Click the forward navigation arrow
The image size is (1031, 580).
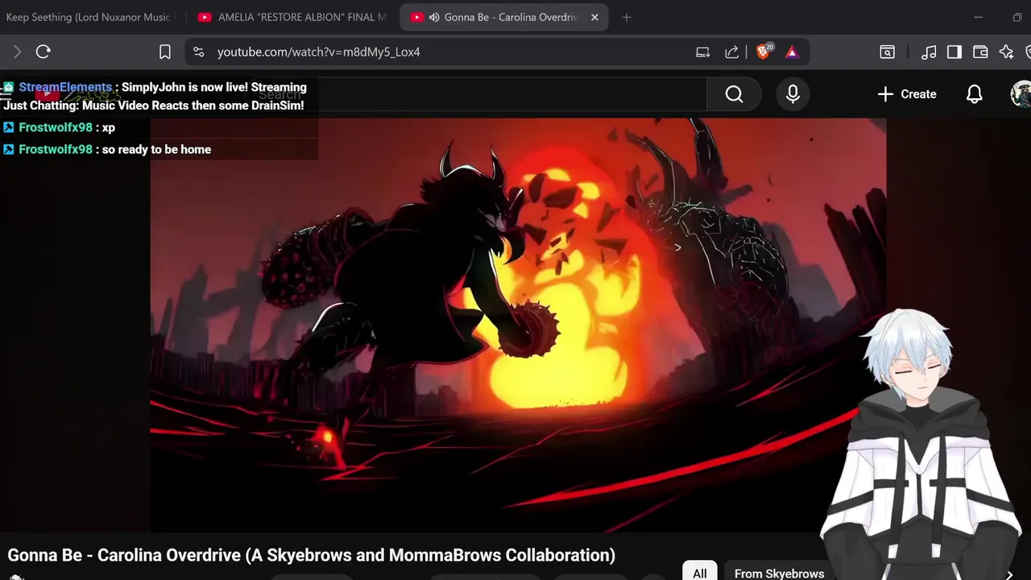[16, 52]
